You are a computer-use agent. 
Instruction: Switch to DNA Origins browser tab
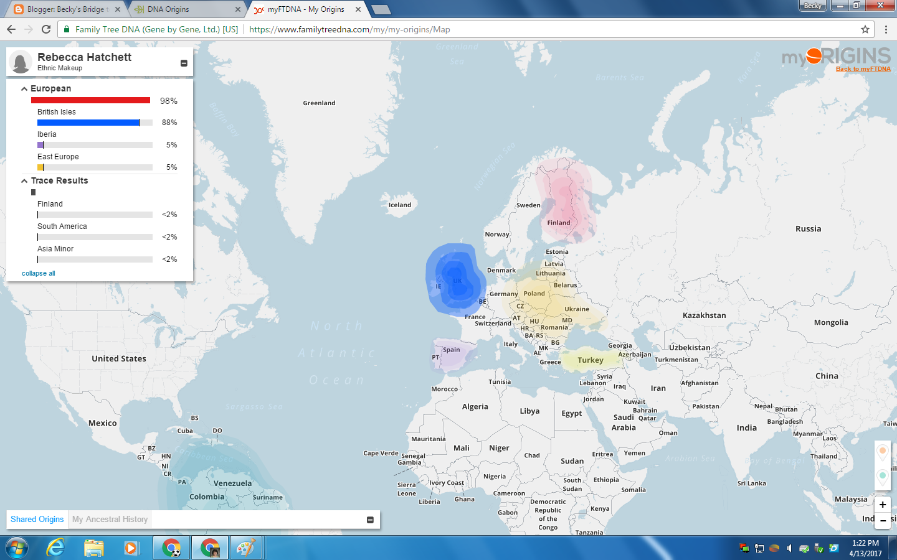click(186, 9)
